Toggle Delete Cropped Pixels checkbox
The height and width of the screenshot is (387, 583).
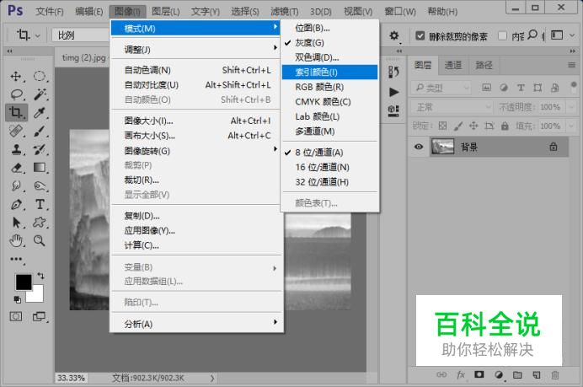tap(420, 35)
